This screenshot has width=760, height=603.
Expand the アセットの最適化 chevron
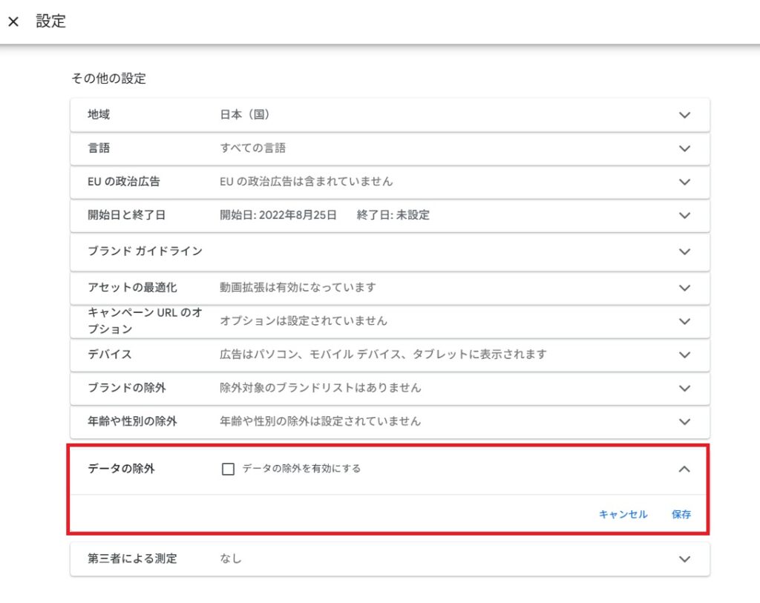click(x=684, y=288)
